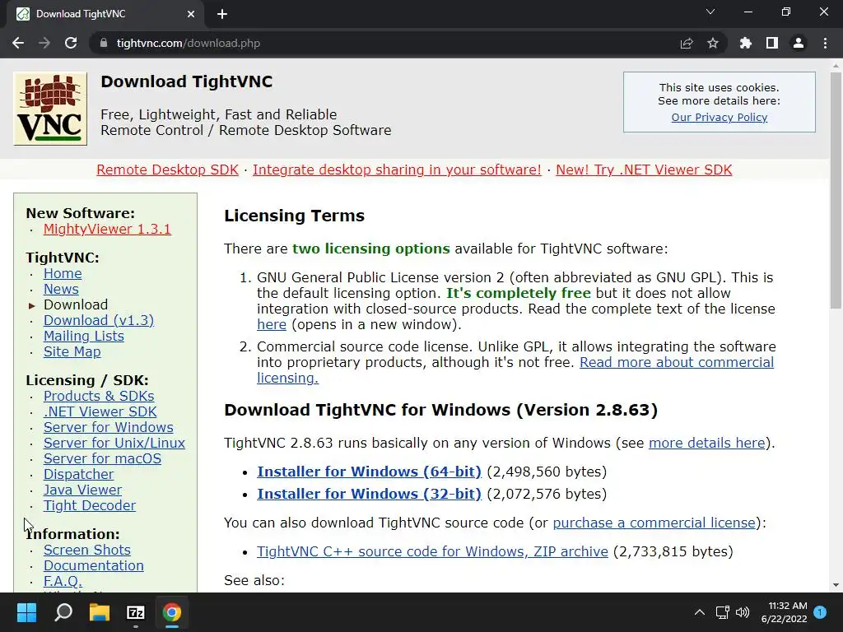Click the TightVNC logo image
The width and height of the screenshot is (843, 632).
point(50,109)
